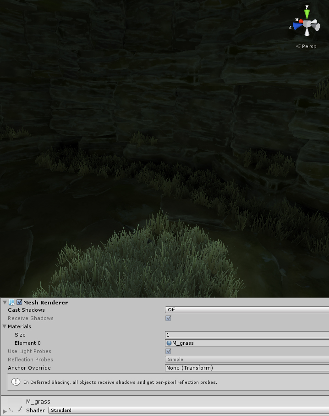Collapse the Materials foldout arrow
The width and height of the screenshot is (329, 416).
tap(5, 326)
